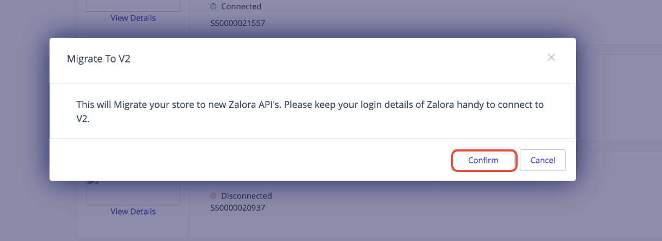The width and height of the screenshot is (662, 241).
Task: Select the Connected status label
Action: point(241,6)
